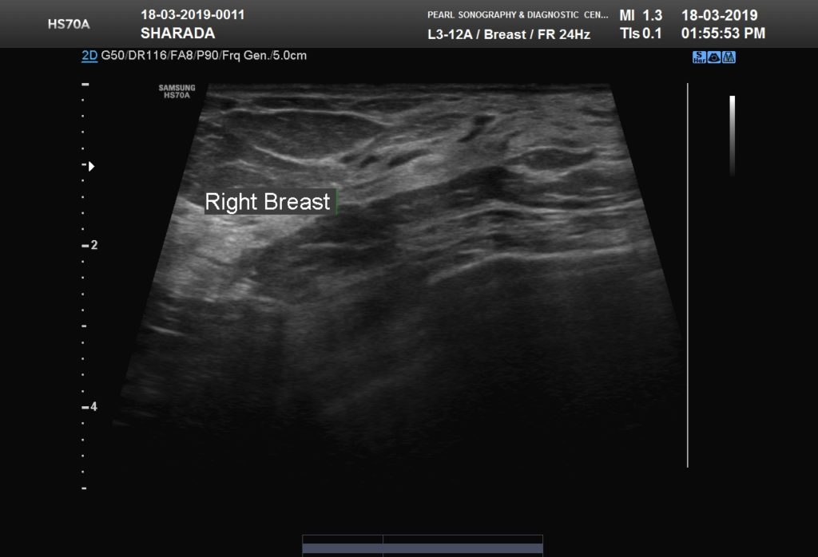
Task: Click the TIs 0.1 thermal index
Action: (x=641, y=34)
